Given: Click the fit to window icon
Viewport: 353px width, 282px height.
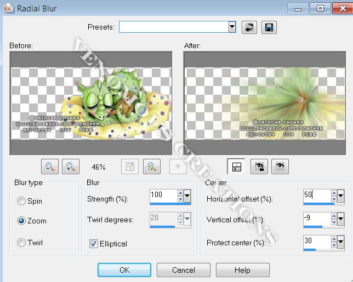Looking at the screenshot, I should tap(130, 166).
